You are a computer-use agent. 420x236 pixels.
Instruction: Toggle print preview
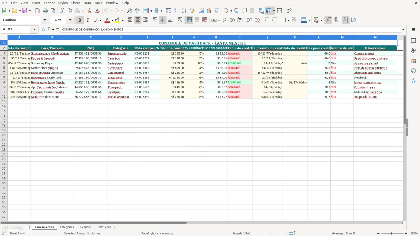tap(53, 11)
